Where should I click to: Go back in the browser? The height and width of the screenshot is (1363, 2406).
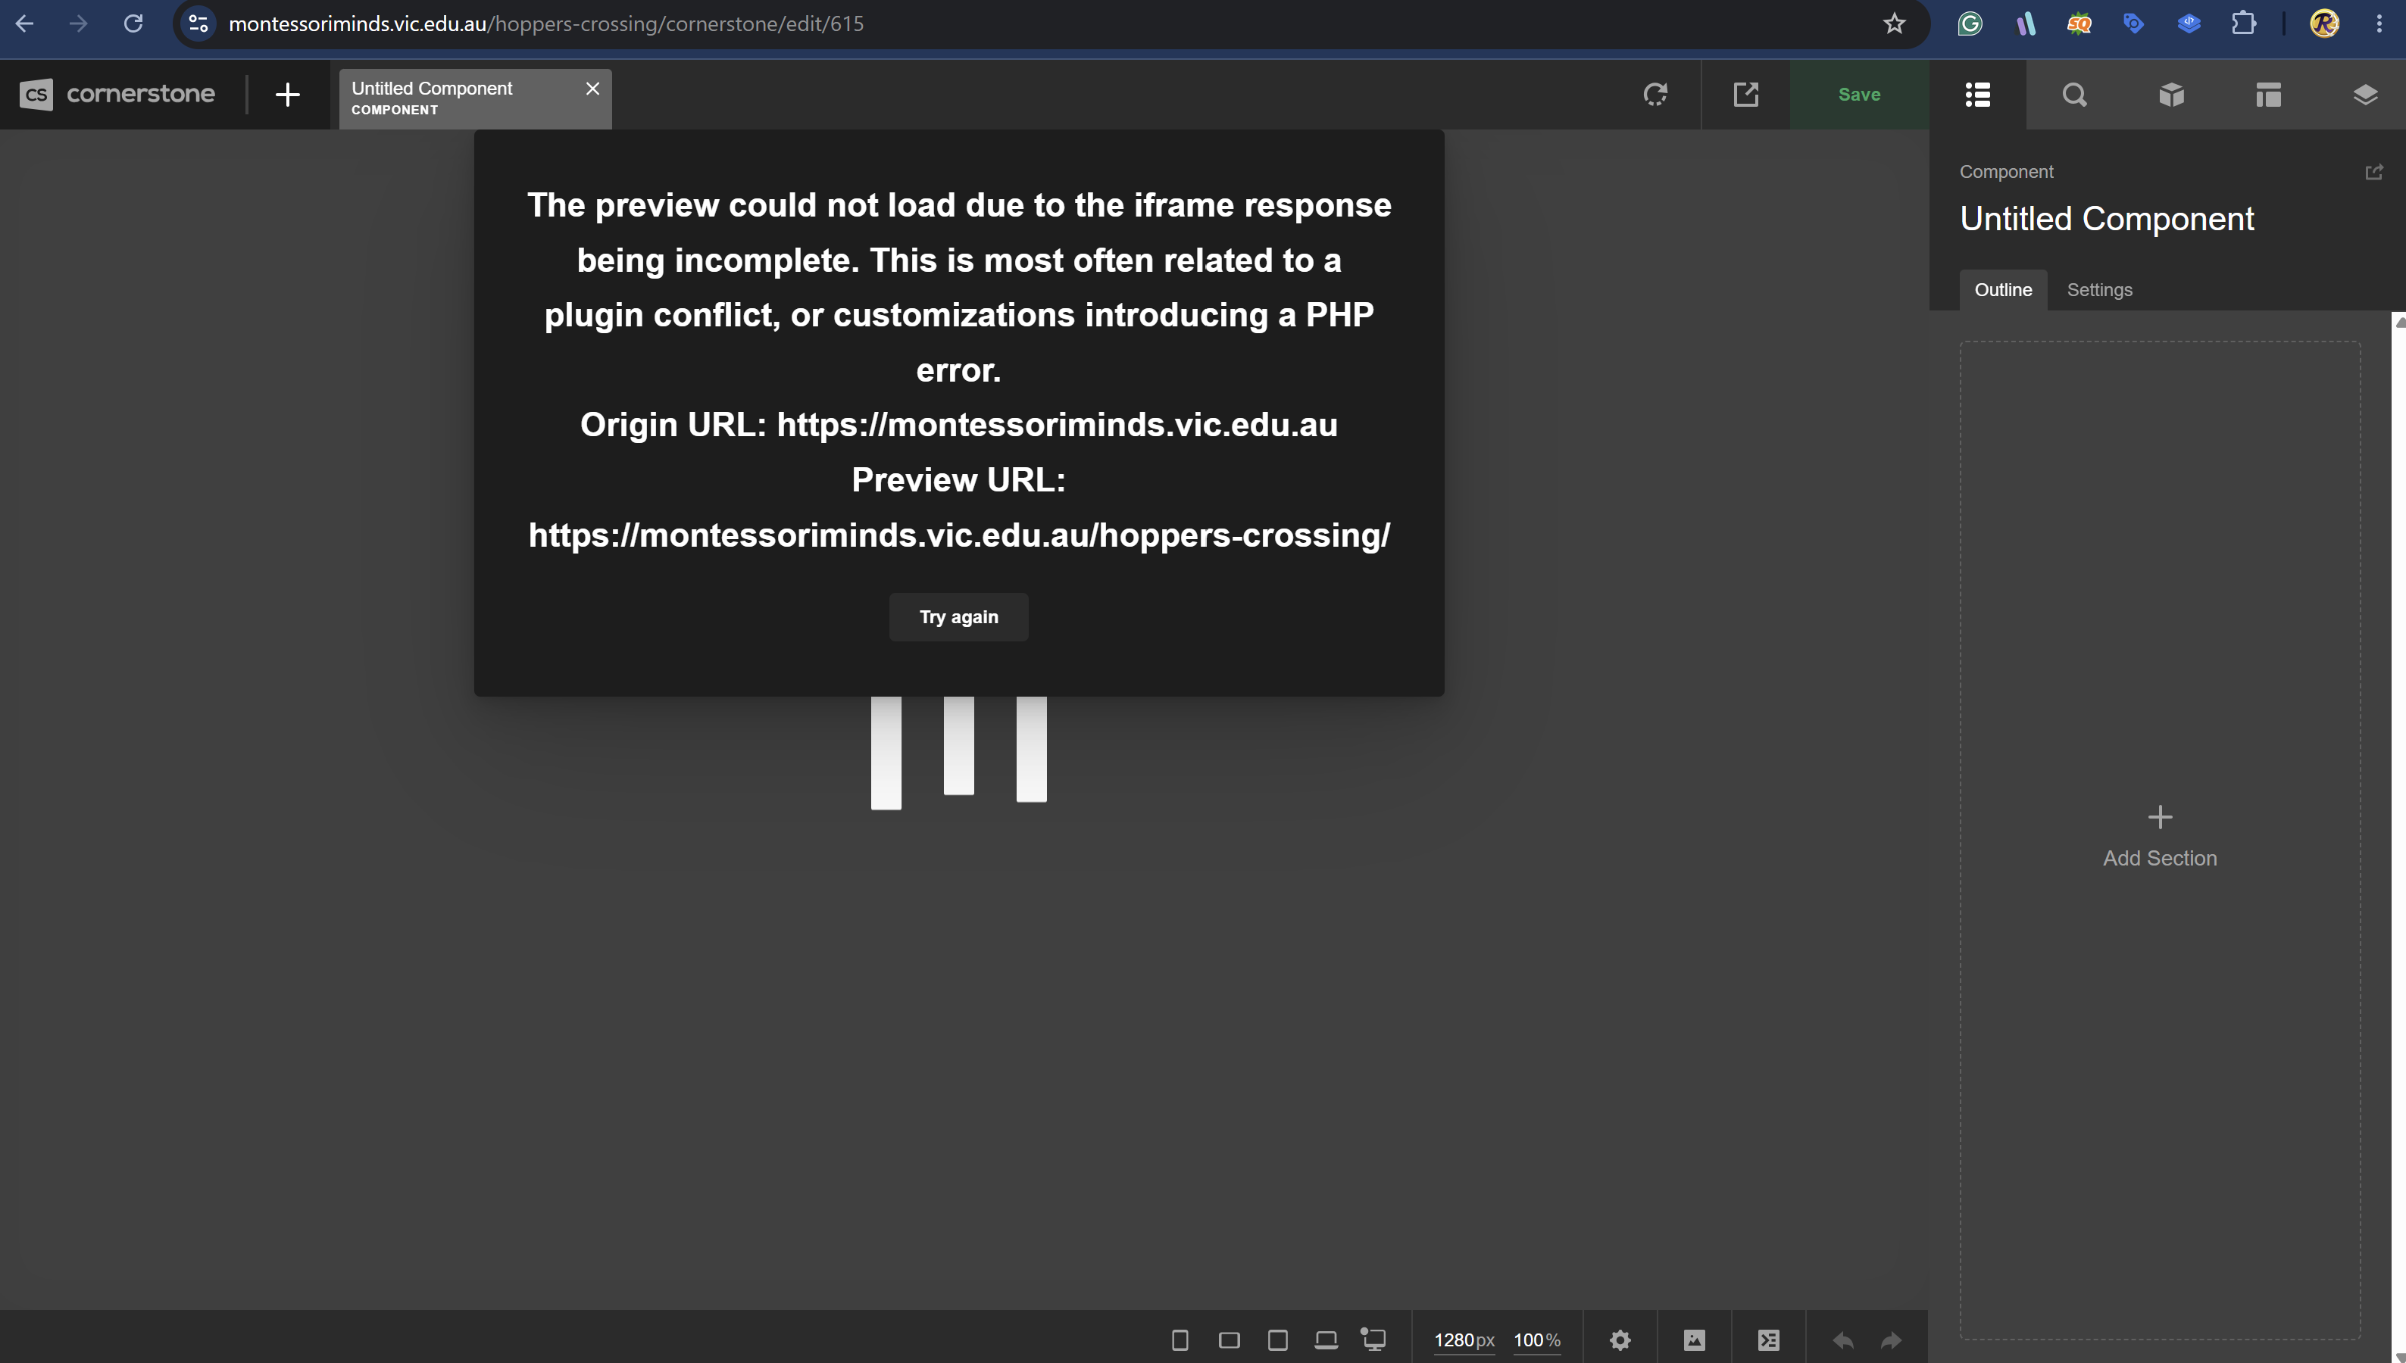(25, 23)
